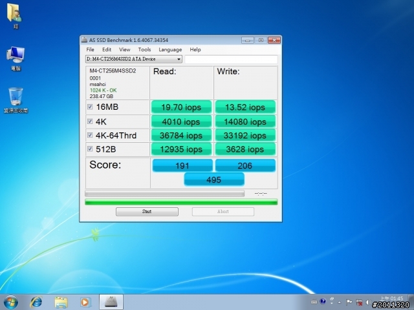
Task: Click the empty text field beside the drive selector
Action: [231, 59]
